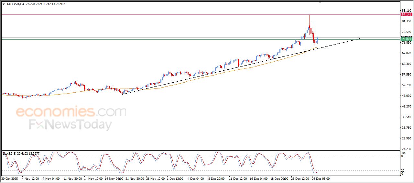Image resolution: width=414 pixels, height=183 pixels.
Task: Click the 52.790 price axis label
Action: (406, 85)
